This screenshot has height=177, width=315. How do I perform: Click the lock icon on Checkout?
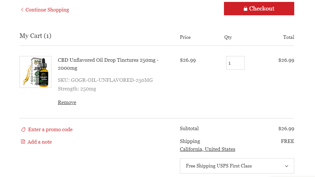[245, 9]
